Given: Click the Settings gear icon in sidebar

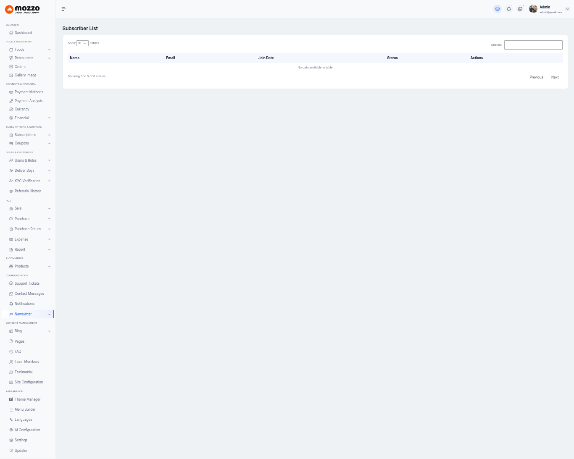Looking at the screenshot, I should click(11, 440).
